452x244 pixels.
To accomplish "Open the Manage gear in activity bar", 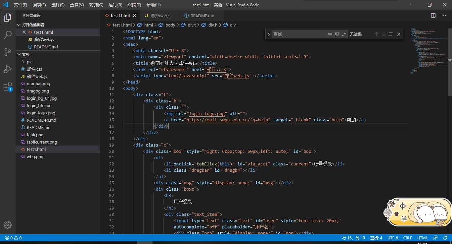I will pyautogui.click(x=8, y=224).
